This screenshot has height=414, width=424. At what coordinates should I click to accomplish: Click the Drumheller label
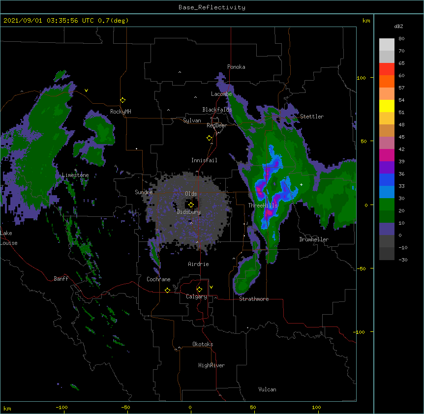click(x=314, y=239)
